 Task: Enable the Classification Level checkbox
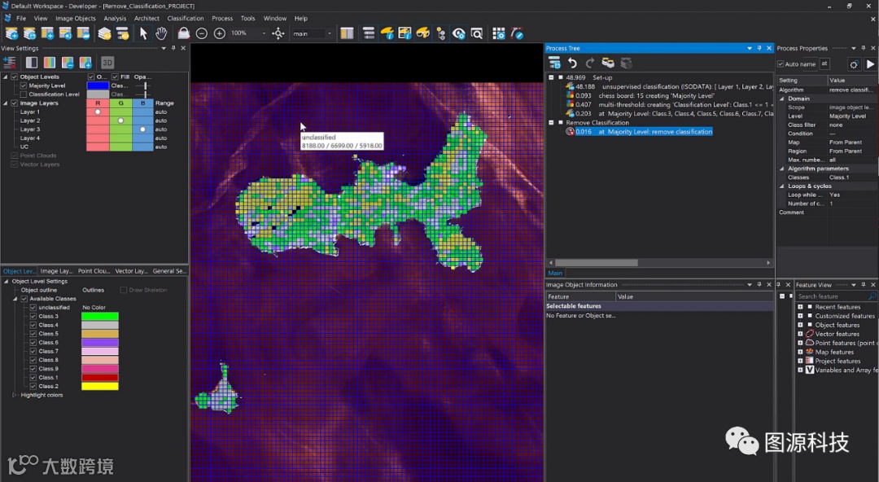(x=24, y=94)
